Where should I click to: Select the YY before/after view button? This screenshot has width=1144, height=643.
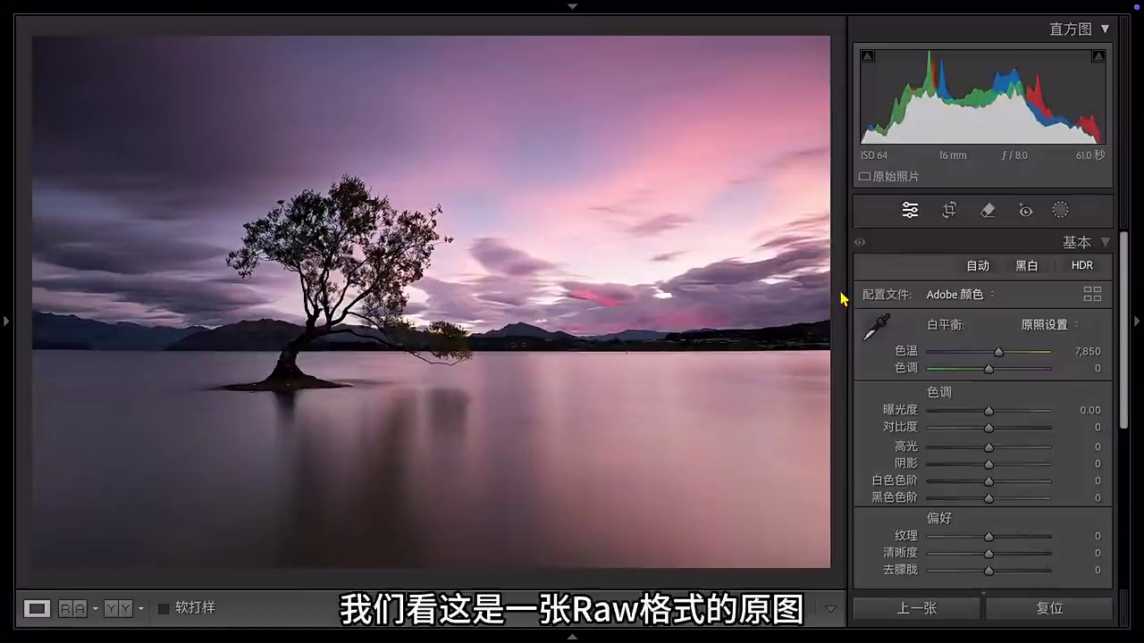tap(118, 608)
